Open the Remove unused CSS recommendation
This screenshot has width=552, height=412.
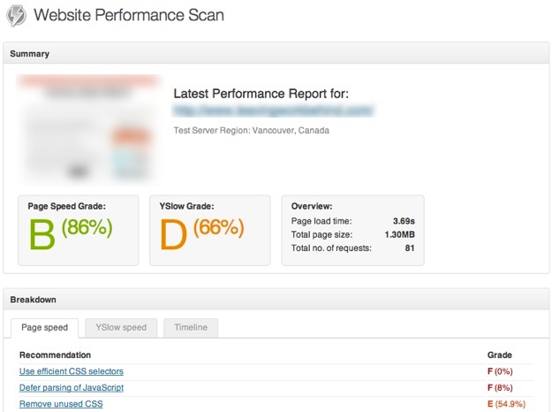61,404
